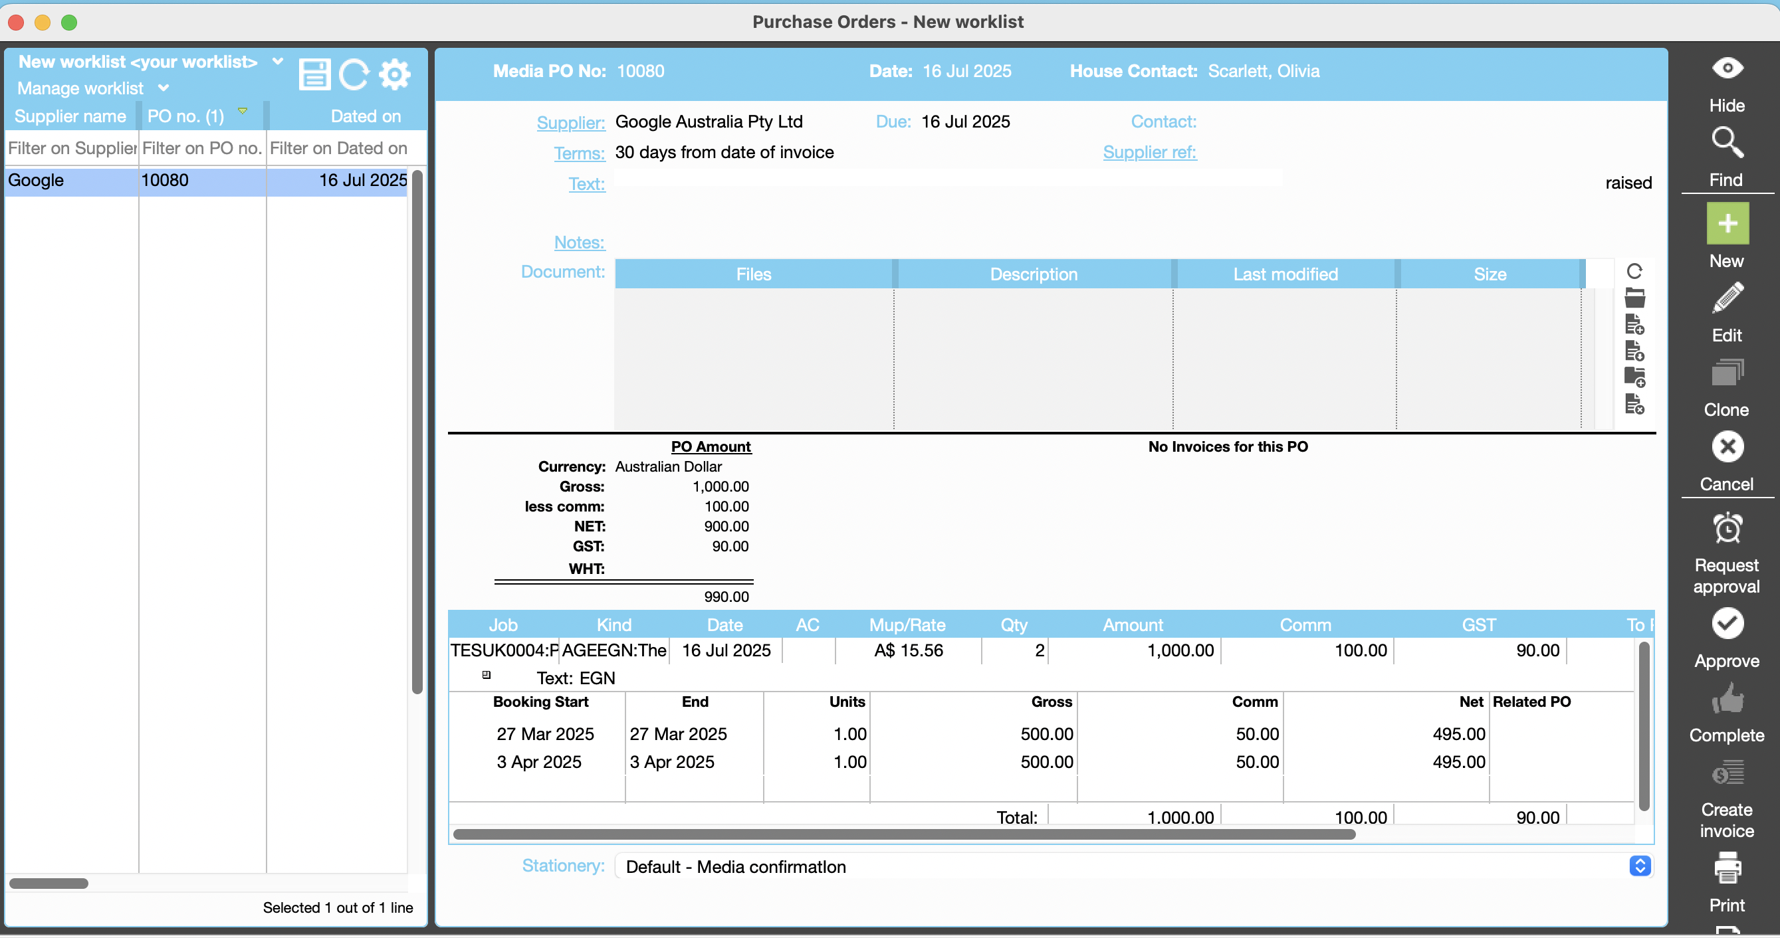Click PO number 10080 in the worklist
The height and width of the screenshot is (938, 1780).
coord(164,180)
